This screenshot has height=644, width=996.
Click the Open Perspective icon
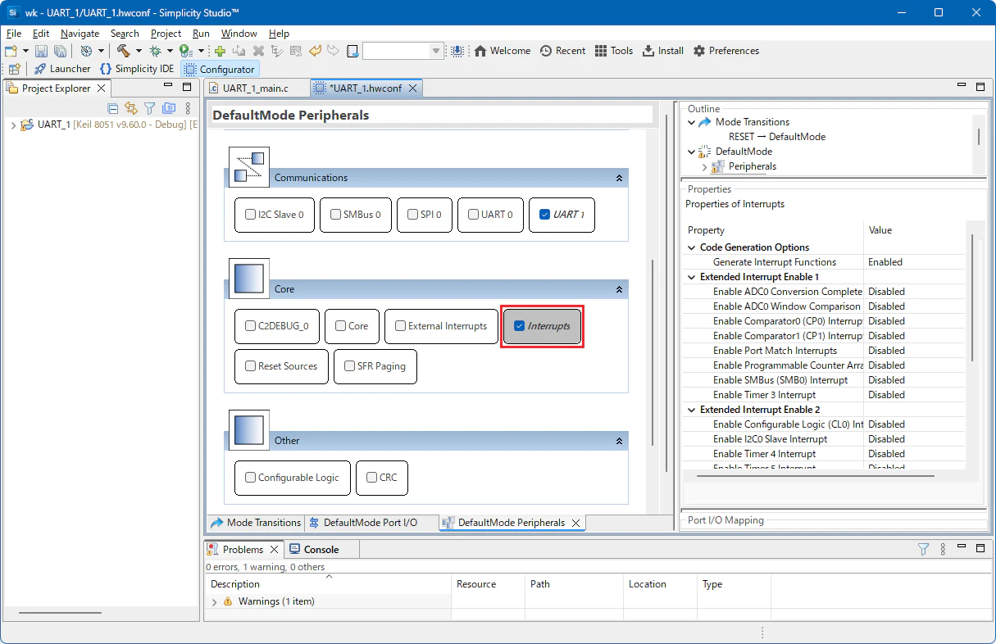pyautogui.click(x=14, y=69)
